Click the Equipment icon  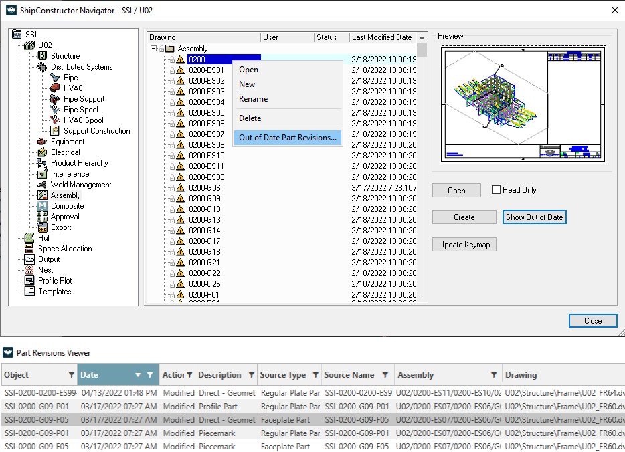pyautogui.click(x=42, y=141)
